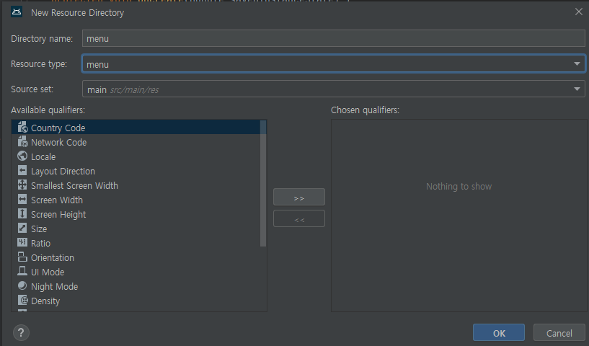Click the UI Mode icon
This screenshot has width=589, height=346.
click(22, 271)
